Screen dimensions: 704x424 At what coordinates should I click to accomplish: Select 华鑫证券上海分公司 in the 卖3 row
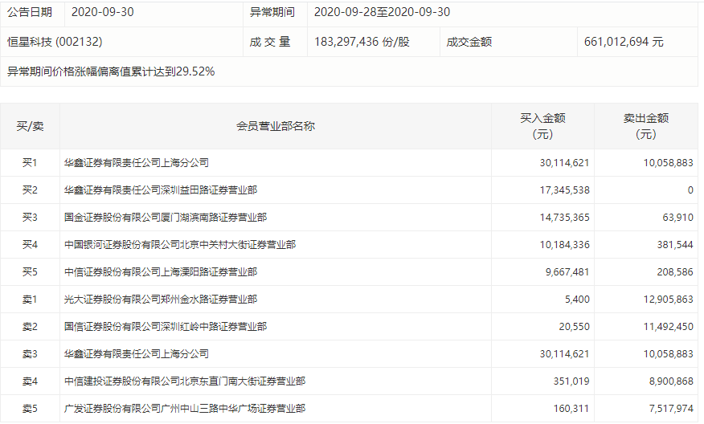click(137, 354)
